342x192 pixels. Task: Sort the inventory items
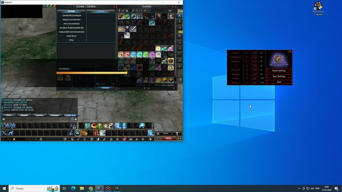[x=170, y=11]
